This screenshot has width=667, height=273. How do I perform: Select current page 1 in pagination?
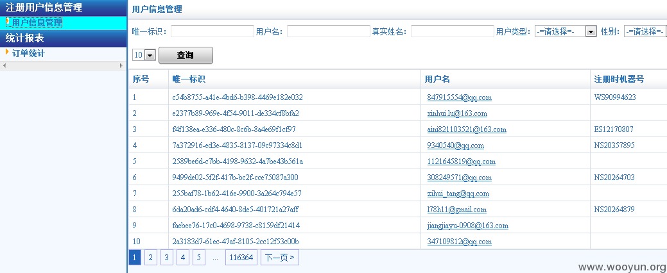click(134, 257)
